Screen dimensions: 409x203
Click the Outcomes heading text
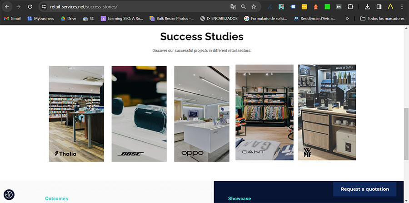point(56,198)
